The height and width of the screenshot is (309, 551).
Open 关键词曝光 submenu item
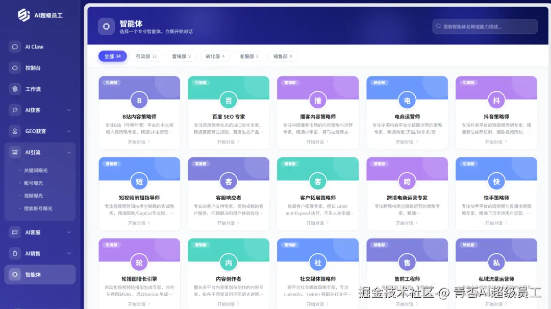tap(36, 171)
